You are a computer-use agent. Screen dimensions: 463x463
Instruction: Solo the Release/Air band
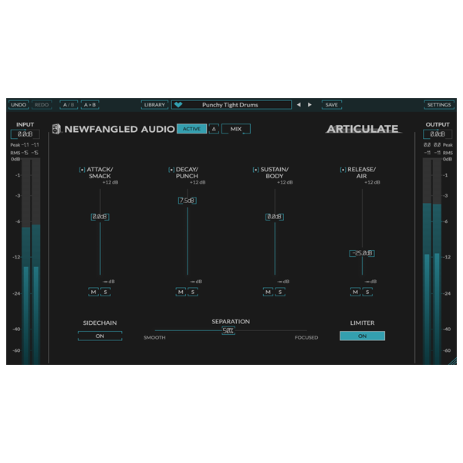pyautogui.click(x=367, y=292)
